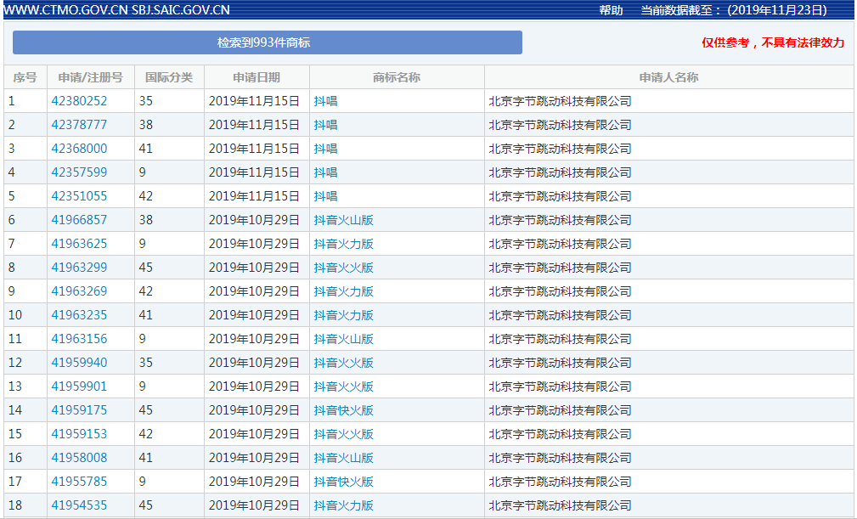This screenshot has width=857, height=519.
Task: Select the applicant name in row 18
Action: tap(561, 505)
